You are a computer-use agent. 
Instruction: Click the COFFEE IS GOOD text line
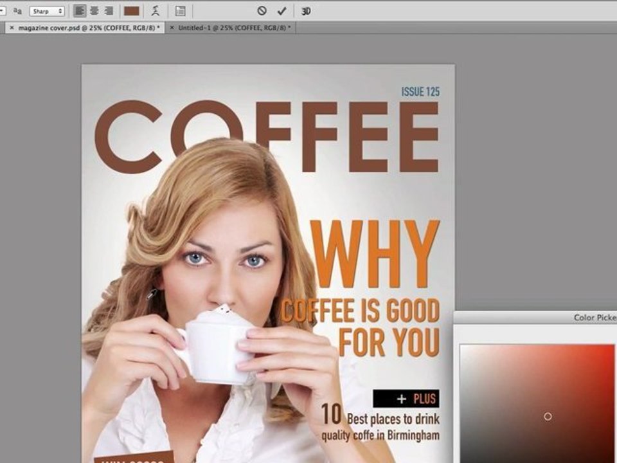point(360,311)
